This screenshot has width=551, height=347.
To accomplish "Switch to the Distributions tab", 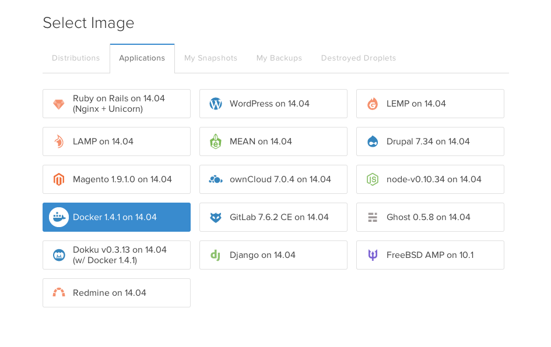I will point(76,58).
